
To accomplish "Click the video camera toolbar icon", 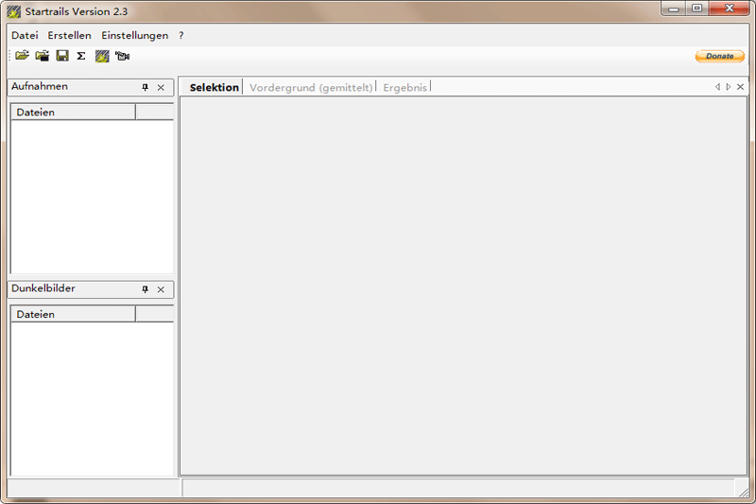I will (x=123, y=56).
